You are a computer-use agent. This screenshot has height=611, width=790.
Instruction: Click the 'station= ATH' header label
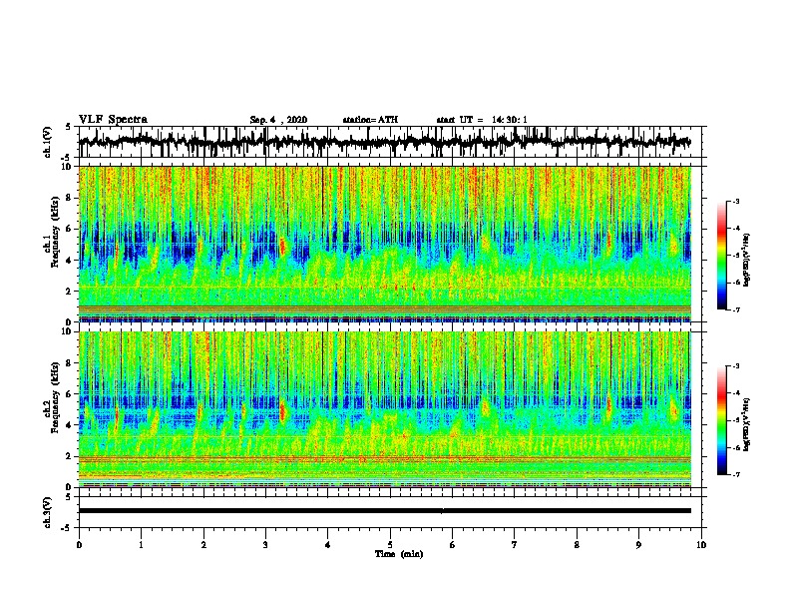tap(370, 120)
